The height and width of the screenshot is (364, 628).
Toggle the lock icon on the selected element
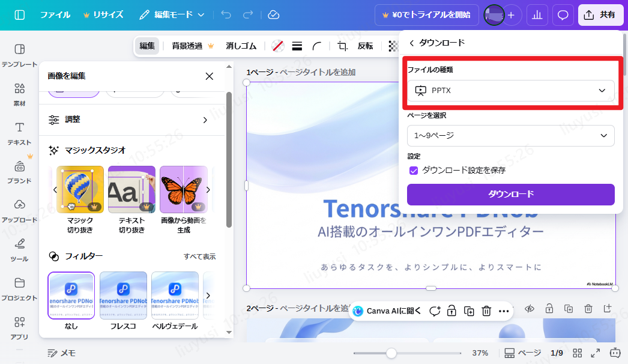[451, 311]
